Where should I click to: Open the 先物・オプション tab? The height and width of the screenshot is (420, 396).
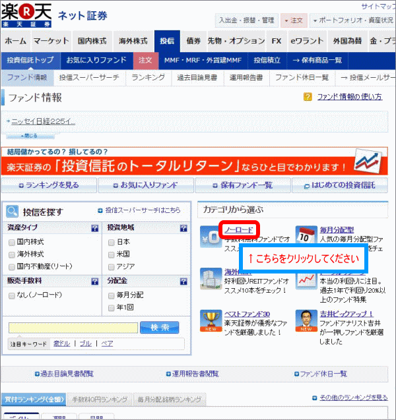(236, 41)
